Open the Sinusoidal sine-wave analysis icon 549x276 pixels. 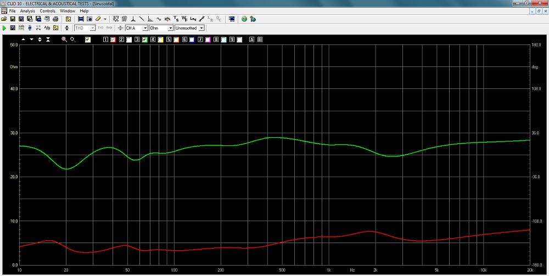[159, 19]
